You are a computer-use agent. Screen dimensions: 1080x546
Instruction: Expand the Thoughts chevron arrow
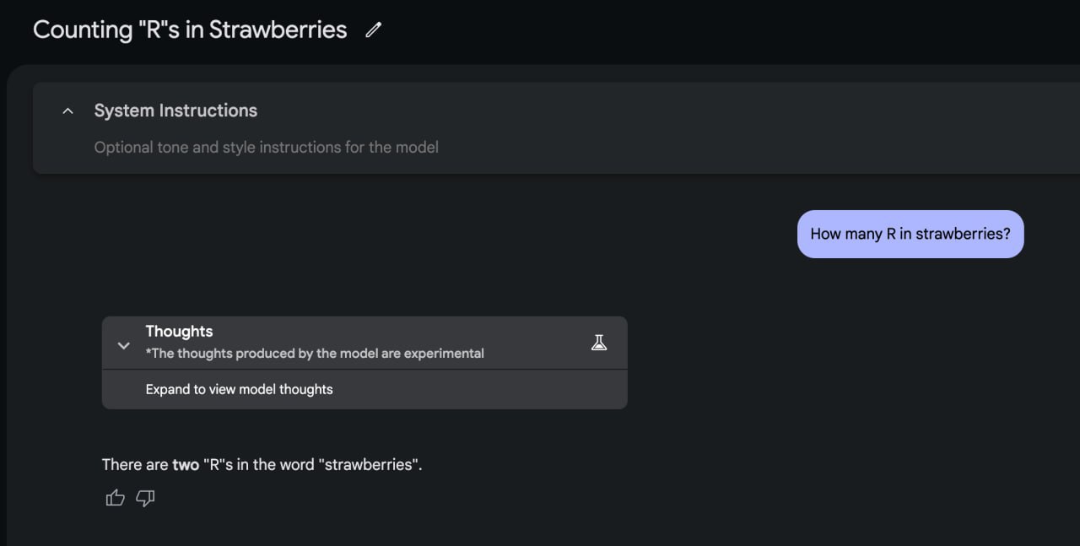pyautogui.click(x=123, y=346)
